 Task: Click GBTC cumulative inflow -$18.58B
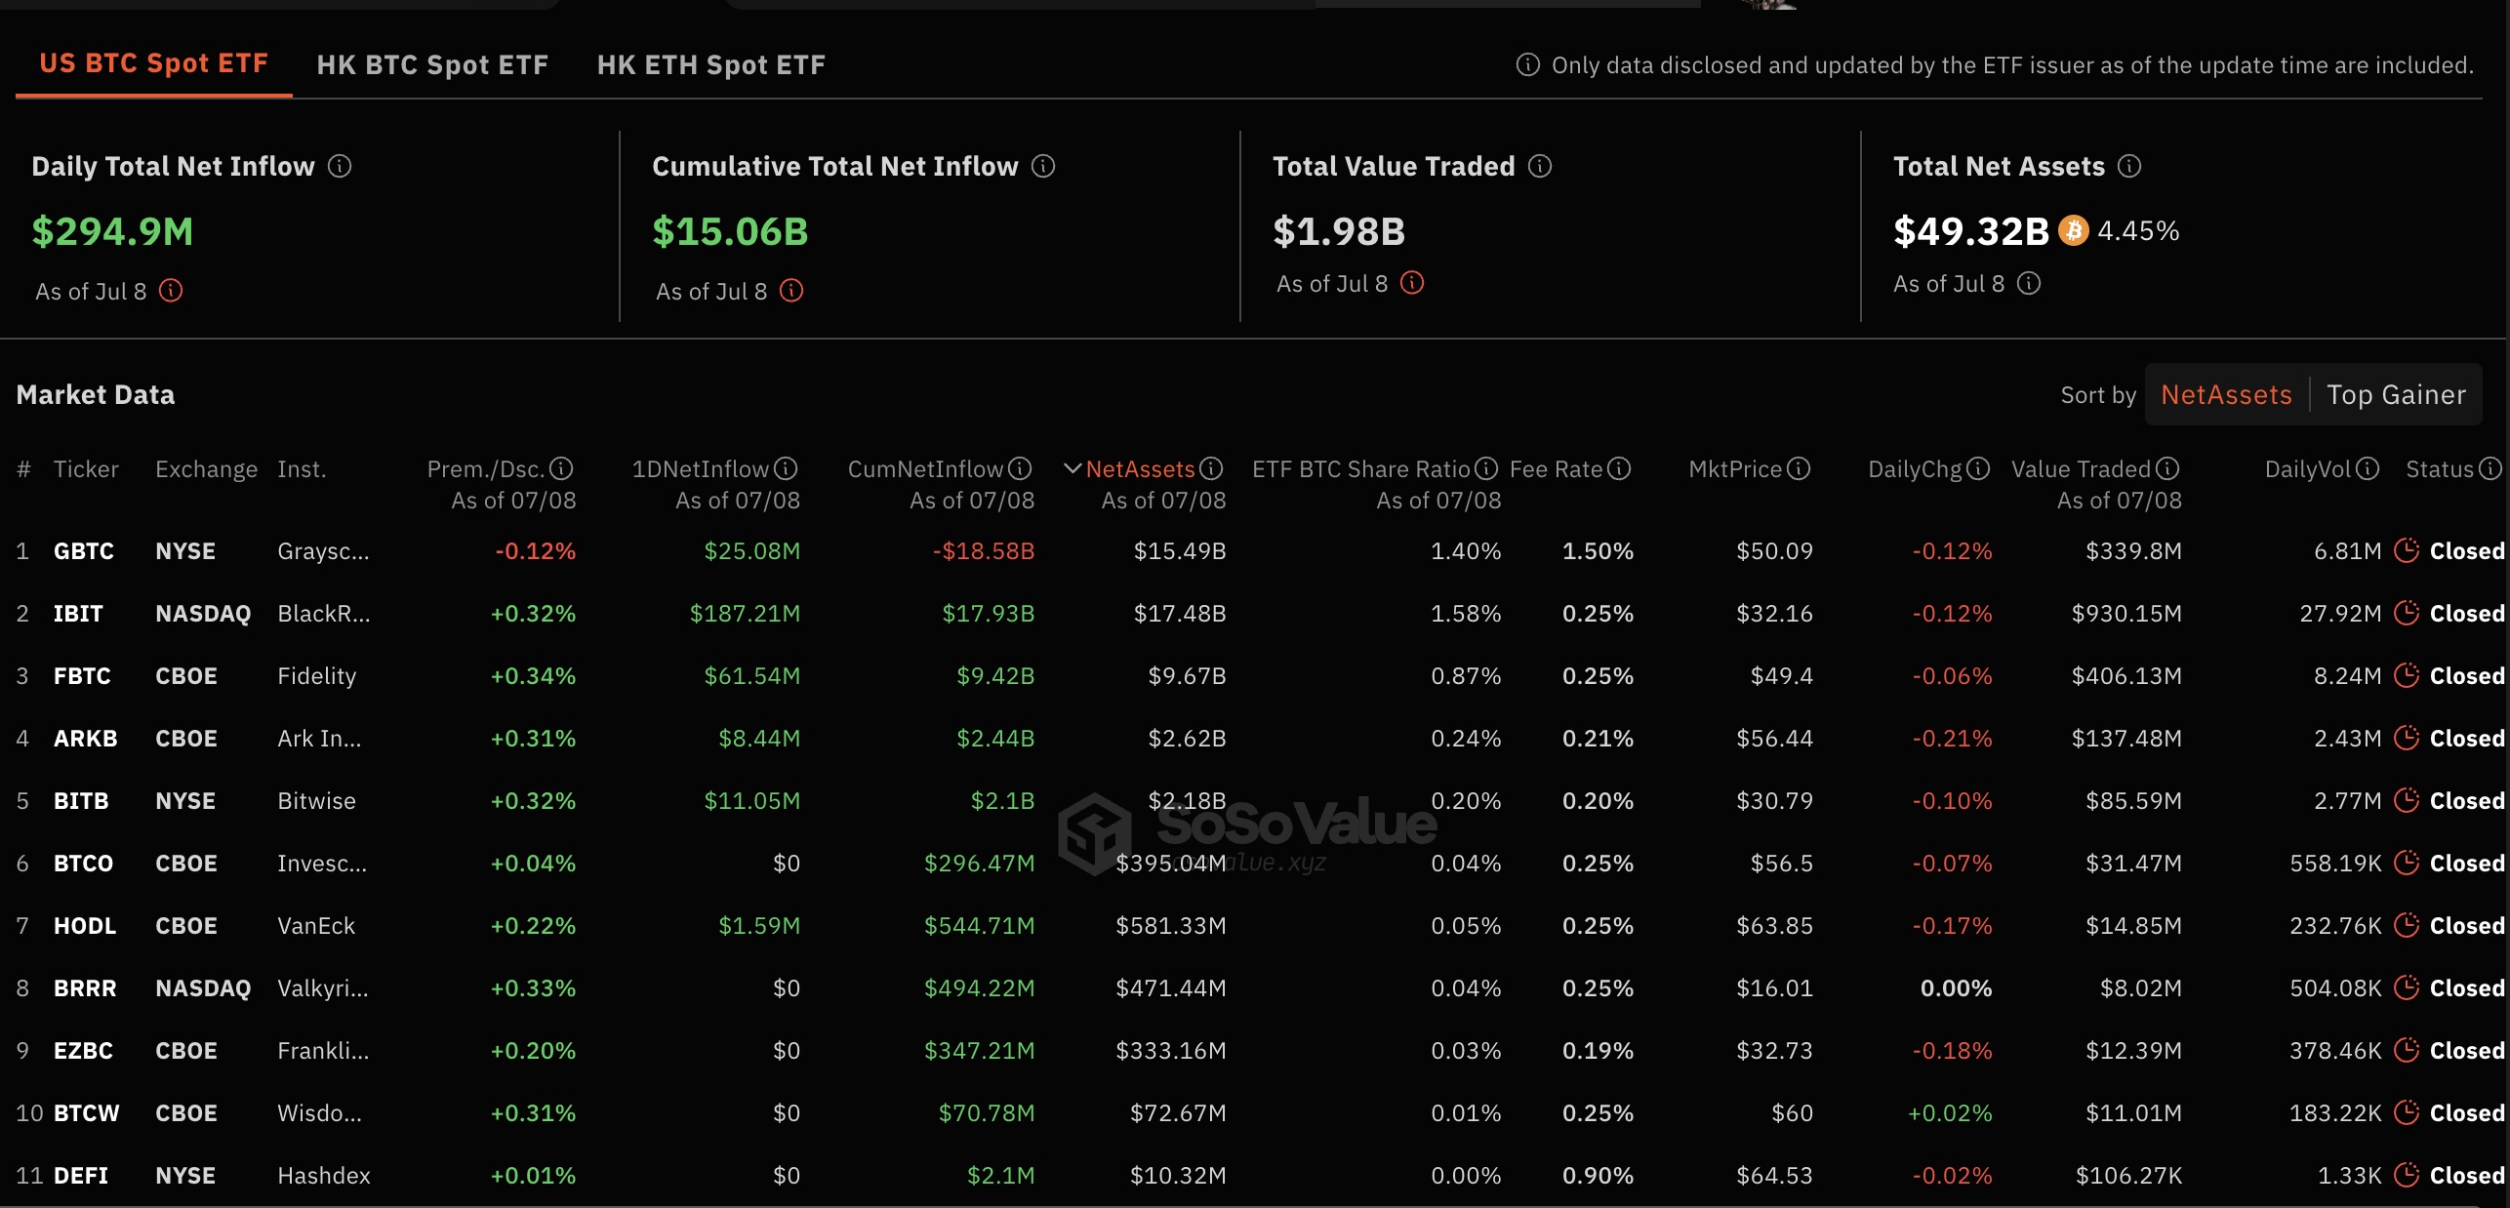click(983, 550)
